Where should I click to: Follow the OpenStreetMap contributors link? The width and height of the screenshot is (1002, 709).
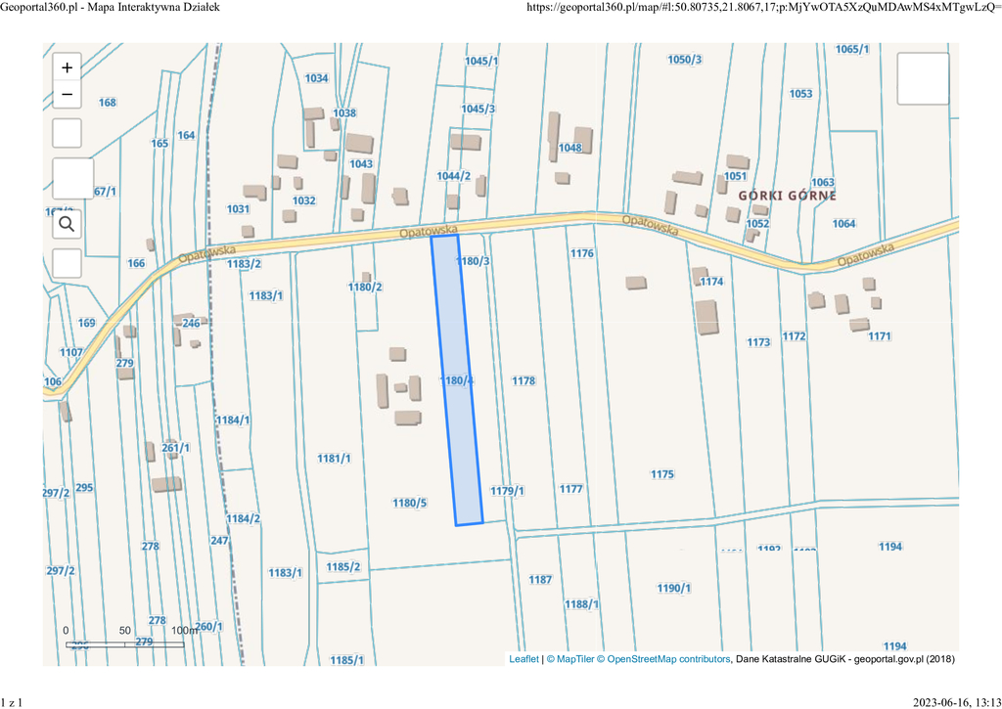[x=668, y=659]
